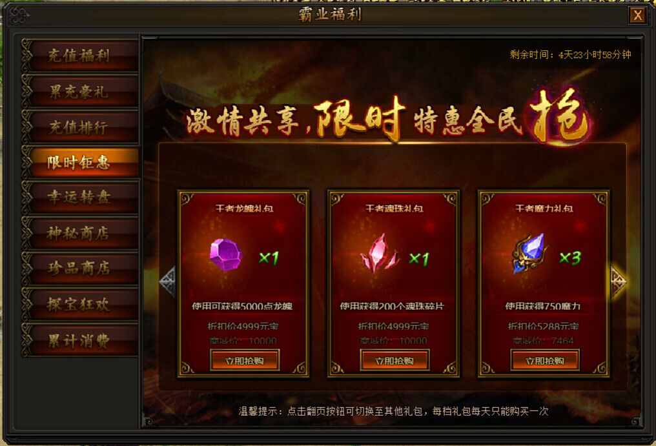The image size is (656, 446).
Task: Click the pink soul pearl crystal icon
Action: coord(379,254)
